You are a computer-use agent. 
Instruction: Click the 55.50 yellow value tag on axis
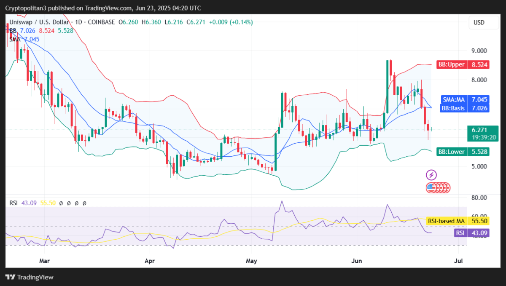(x=478, y=221)
